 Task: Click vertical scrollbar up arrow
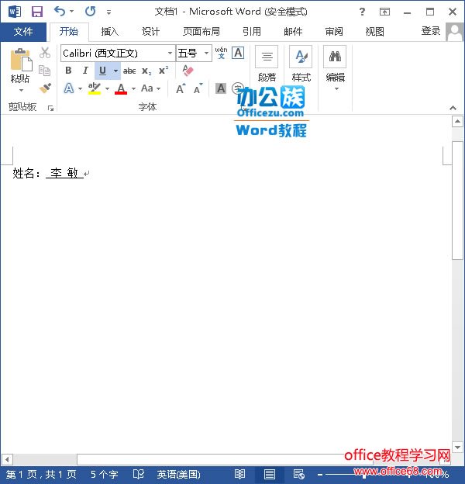(x=457, y=121)
